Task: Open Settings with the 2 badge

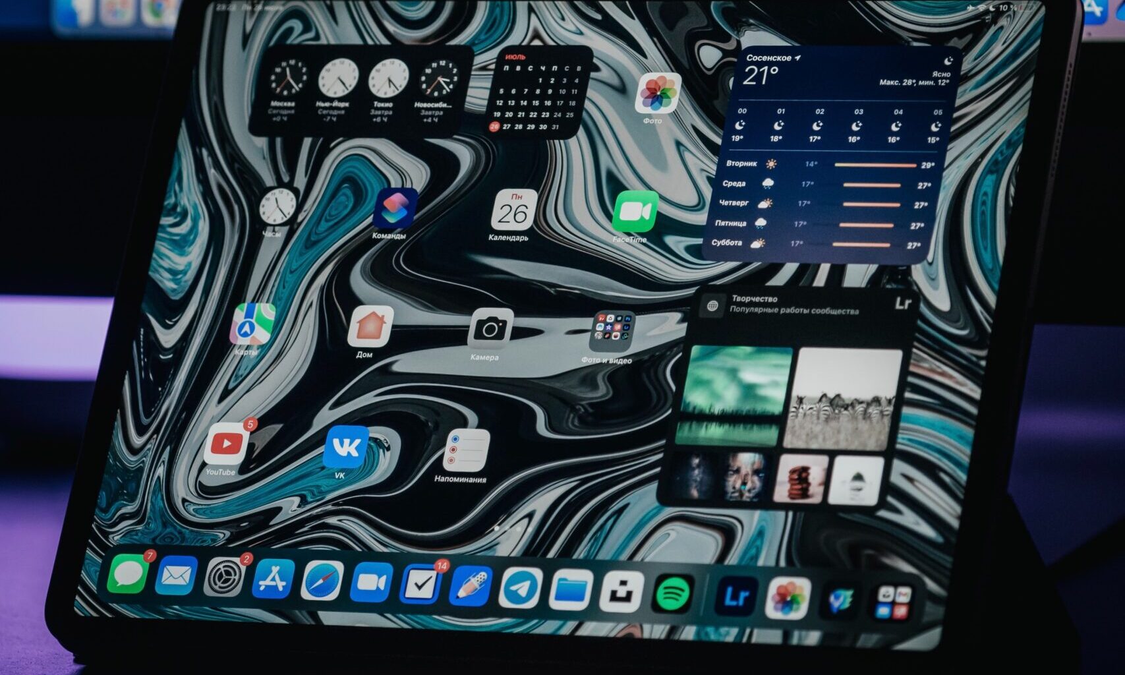Action: [x=224, y=578]
